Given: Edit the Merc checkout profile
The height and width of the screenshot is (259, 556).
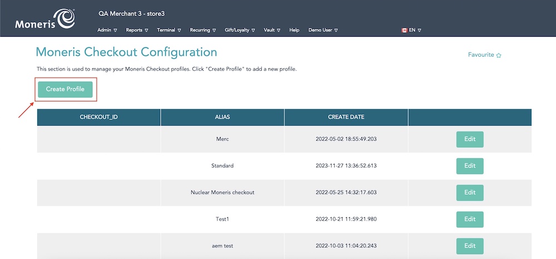Looking at the screenshot, I should (470, 139).
